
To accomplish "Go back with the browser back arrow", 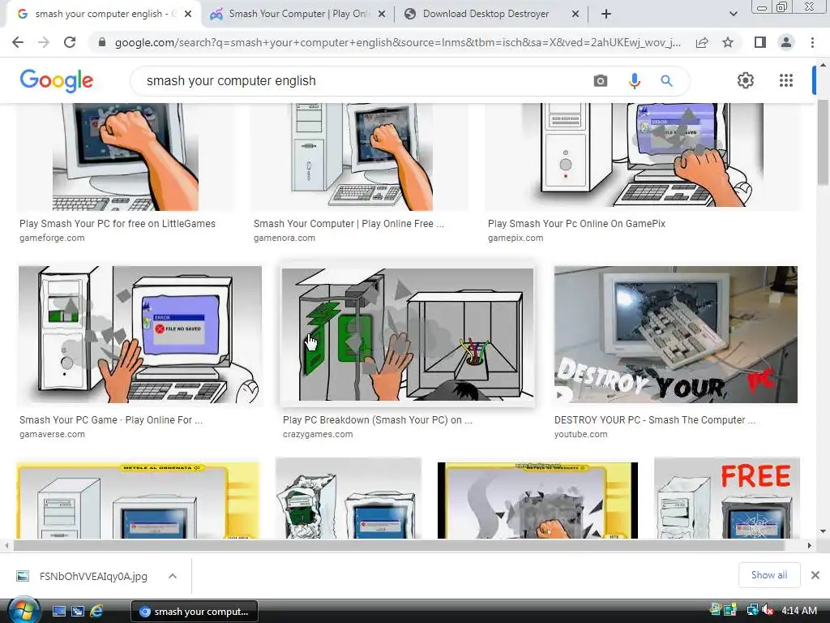I will 18,42.
